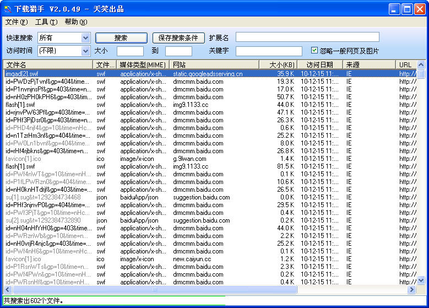The height and width of the screenshot is (308, 429).
Task: Focus the 关键字 input field
Action: pyautogui.click(x=269, y=51)
